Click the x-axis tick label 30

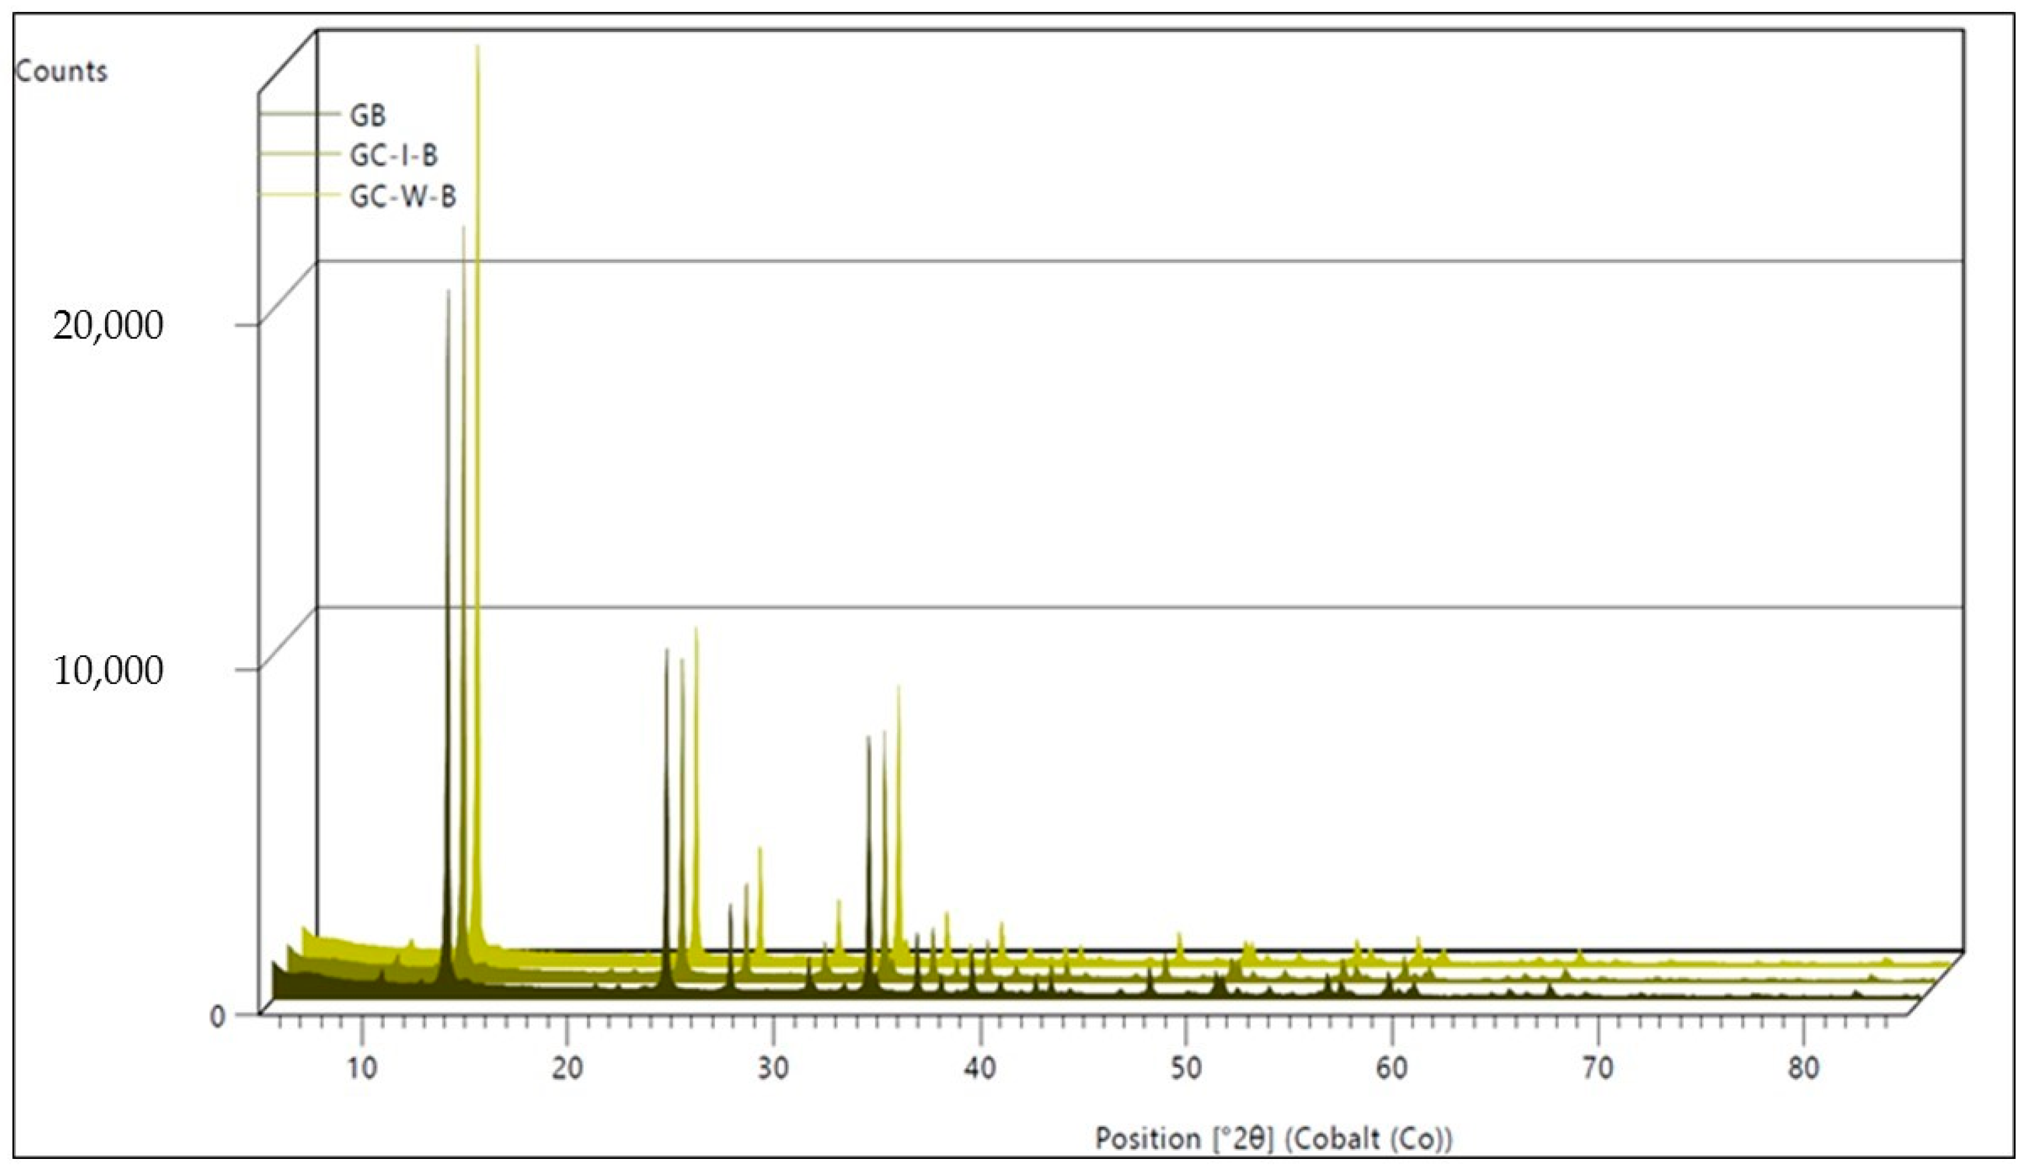click(773, 1069)
